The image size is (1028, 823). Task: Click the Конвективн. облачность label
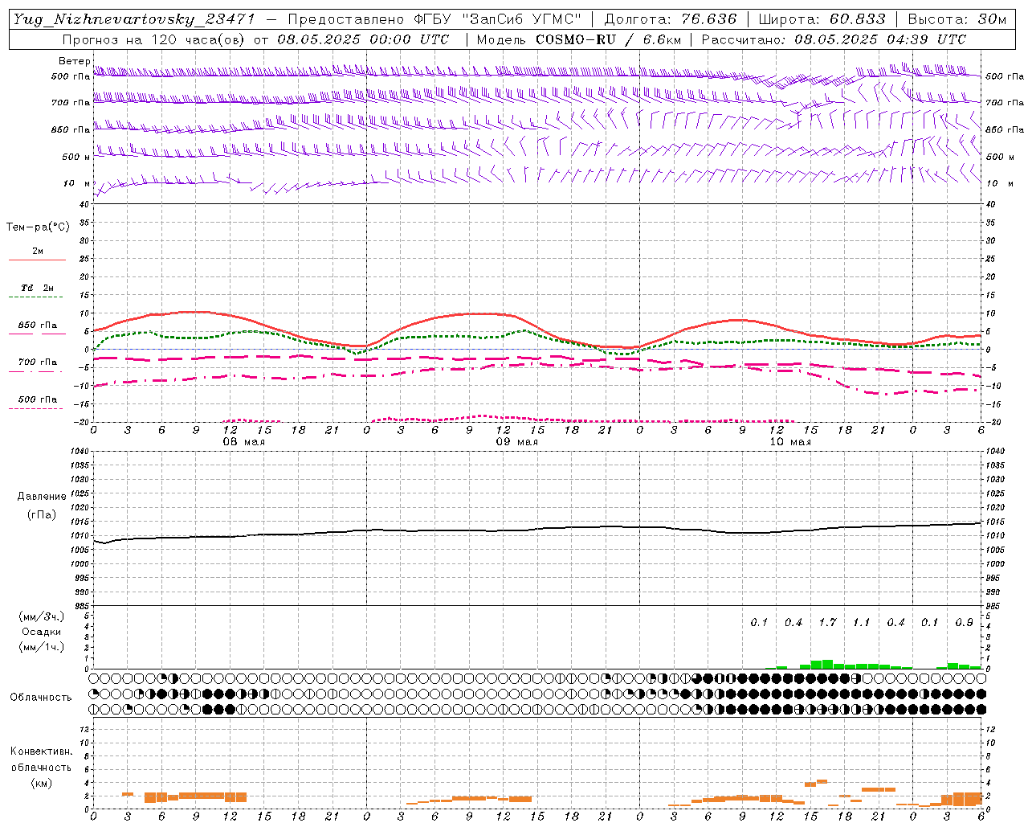pos(41,759)
